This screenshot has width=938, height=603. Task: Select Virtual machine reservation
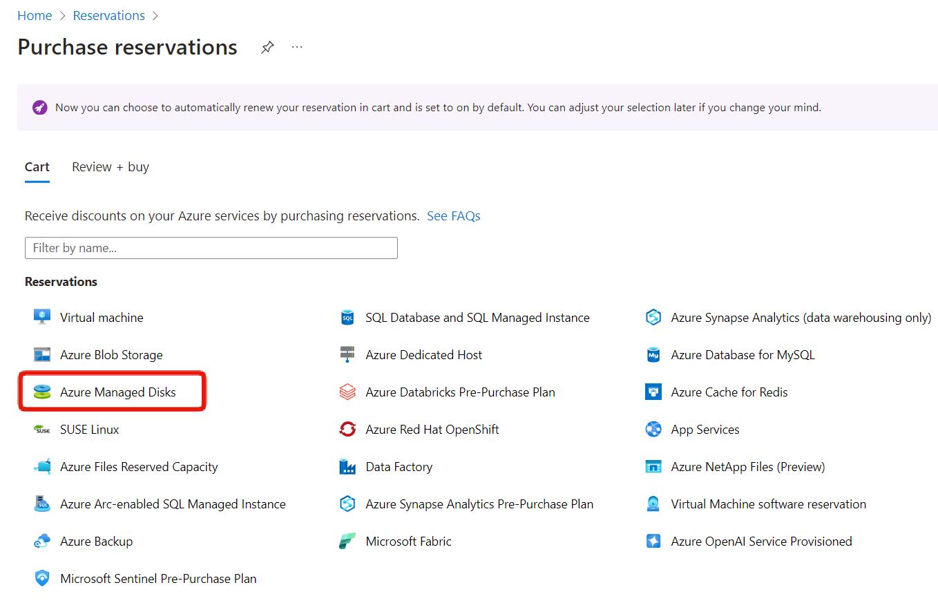[102, 318]
